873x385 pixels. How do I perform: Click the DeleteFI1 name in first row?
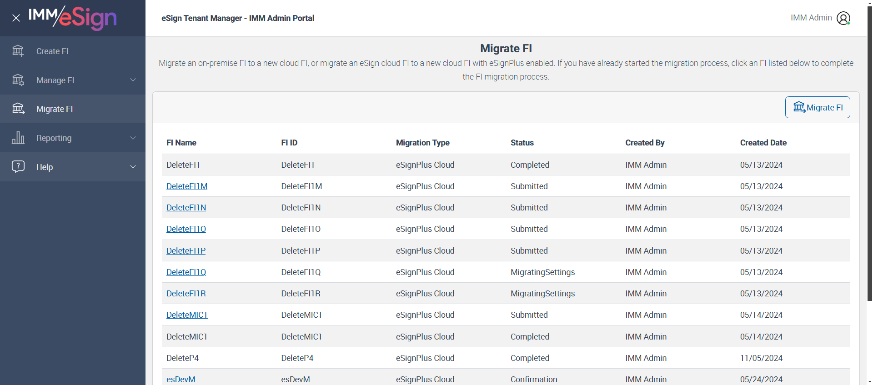[183, 165]
